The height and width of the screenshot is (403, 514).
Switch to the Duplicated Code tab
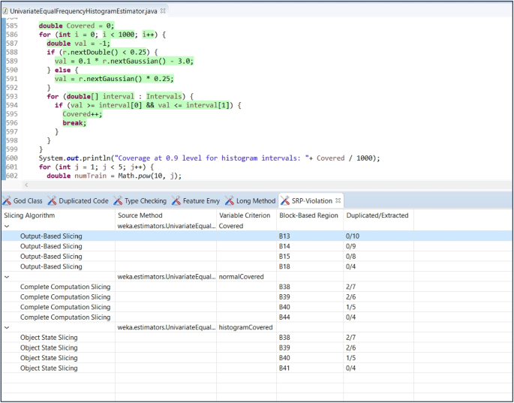(83, 201)
